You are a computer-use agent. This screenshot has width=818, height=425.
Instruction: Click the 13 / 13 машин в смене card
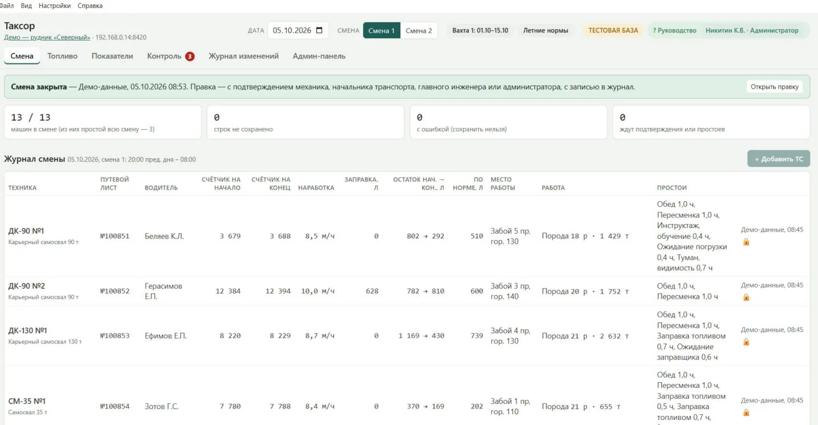(103, 122)
